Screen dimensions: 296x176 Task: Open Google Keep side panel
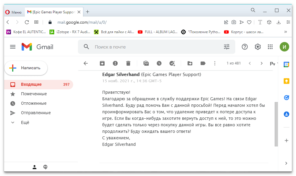[x=287, y=81]
